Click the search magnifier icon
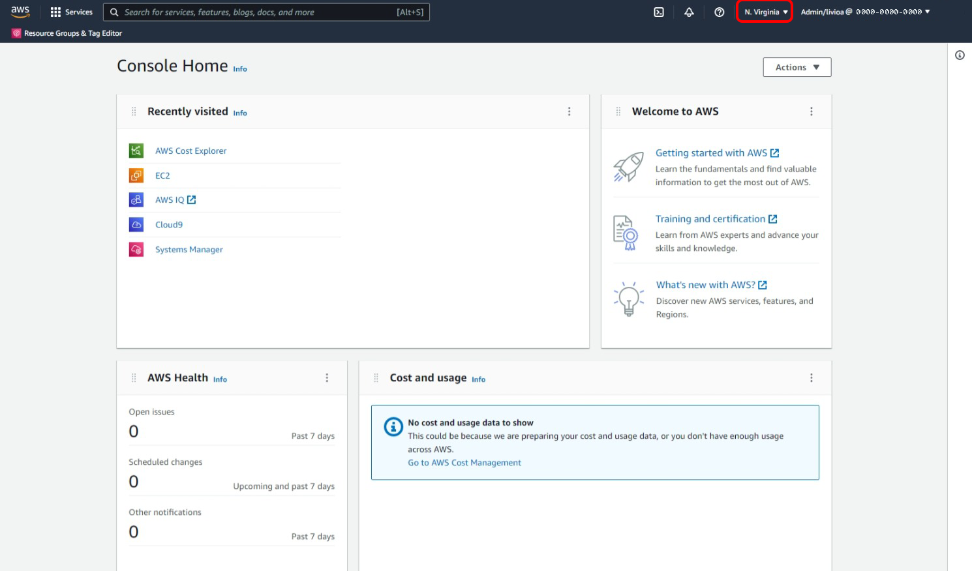 pyautogui.click(x=114, y=12)
